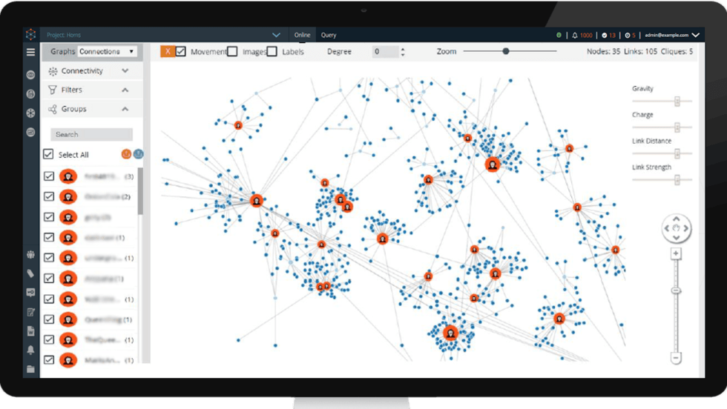Open the hamburger menu in the sidebar

pos(30,53)
